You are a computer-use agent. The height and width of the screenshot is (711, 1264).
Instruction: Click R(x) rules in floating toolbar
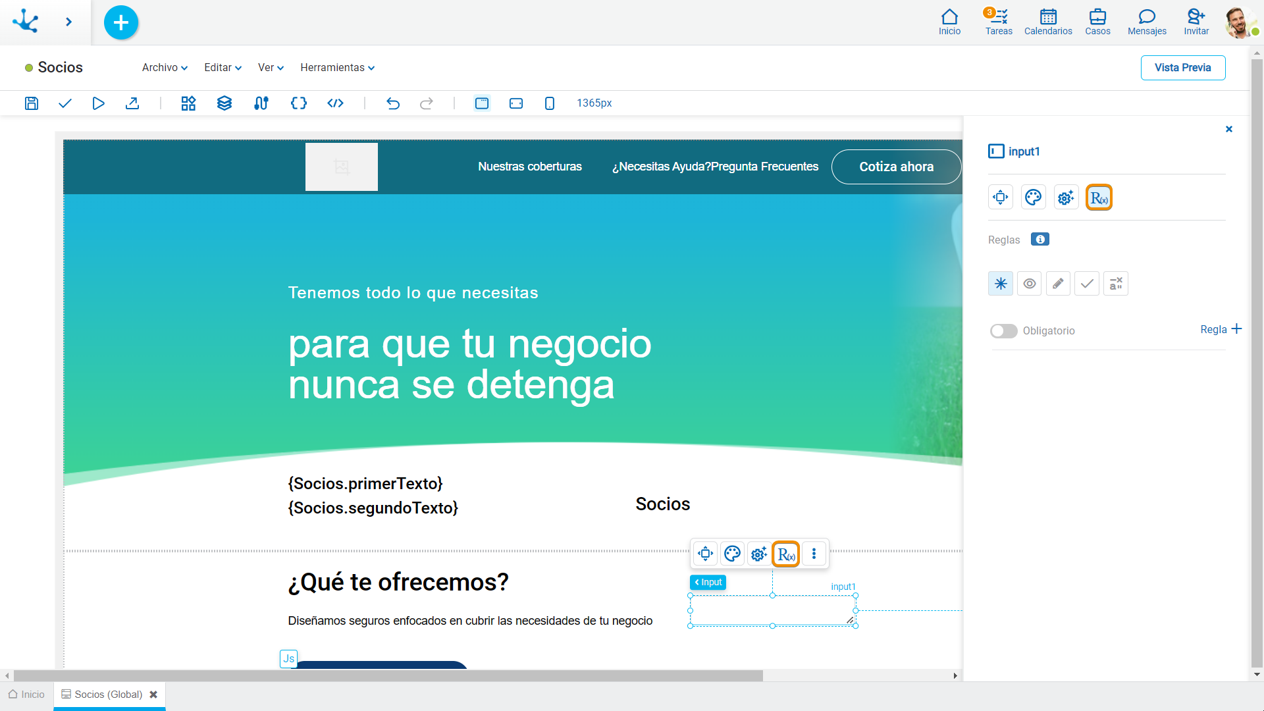(x=786, y=554)
